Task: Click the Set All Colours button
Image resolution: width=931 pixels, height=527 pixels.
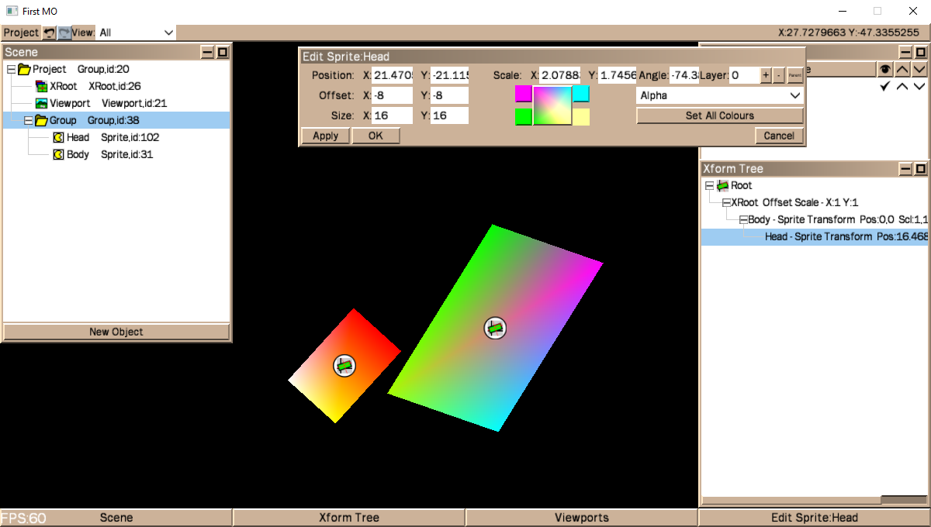Action: pyautogui.click(x=719, y=115)
